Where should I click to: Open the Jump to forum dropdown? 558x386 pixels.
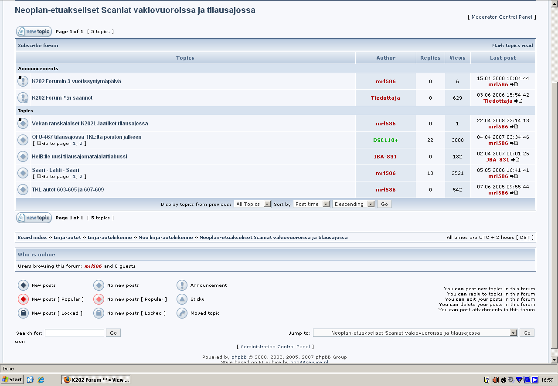click(x=415, y=333)
